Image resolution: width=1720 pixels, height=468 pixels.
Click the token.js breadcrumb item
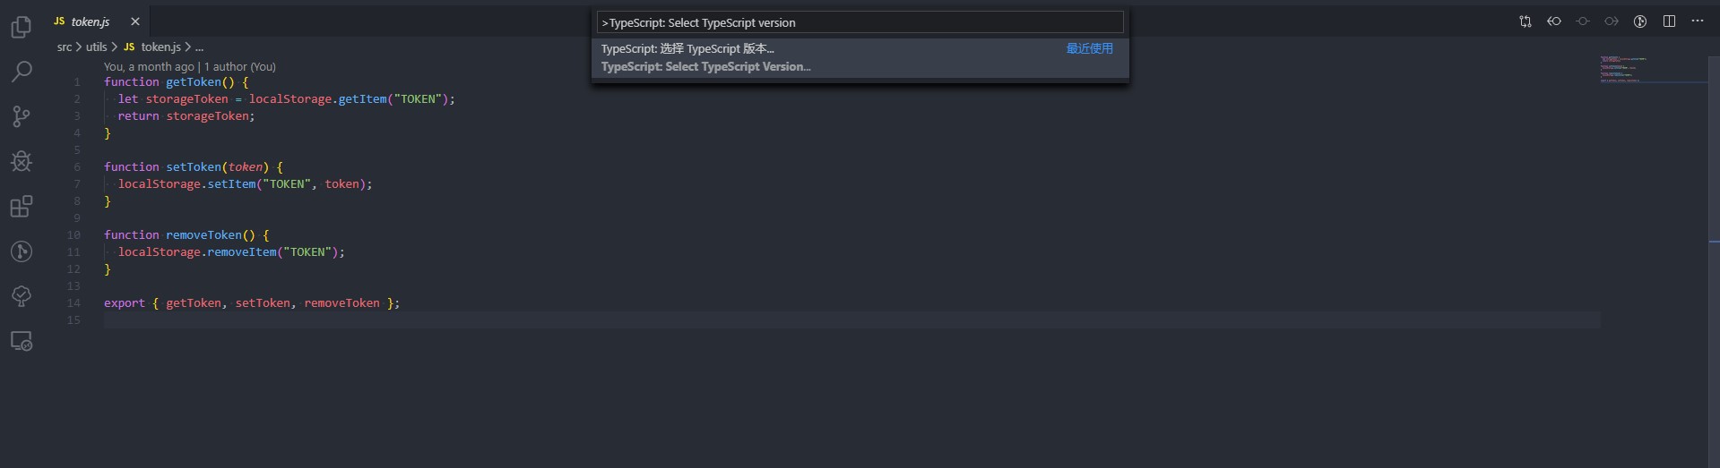[160, 47]
